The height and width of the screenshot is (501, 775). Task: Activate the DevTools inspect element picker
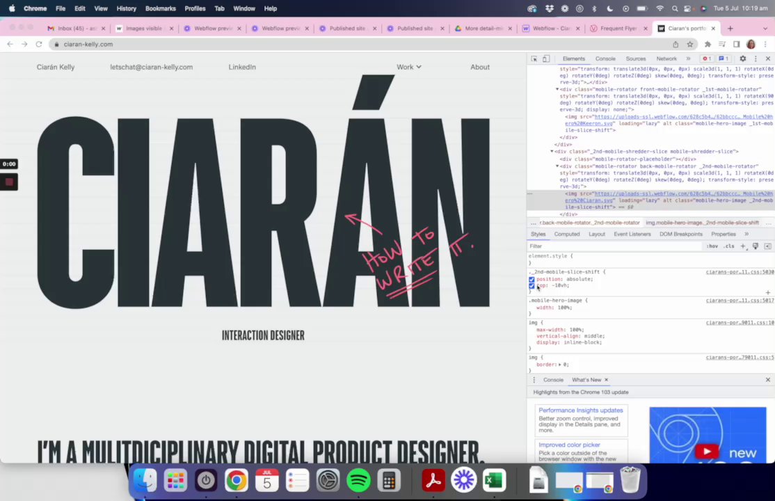(x=534, y=58)
